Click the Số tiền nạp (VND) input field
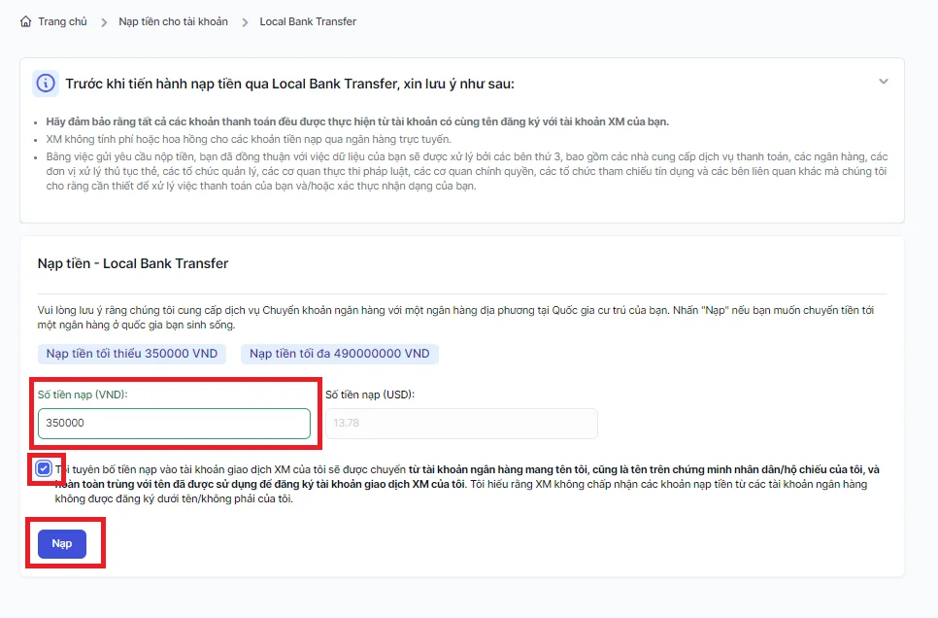This screenshot has height=618, width=938. point(174,424)
